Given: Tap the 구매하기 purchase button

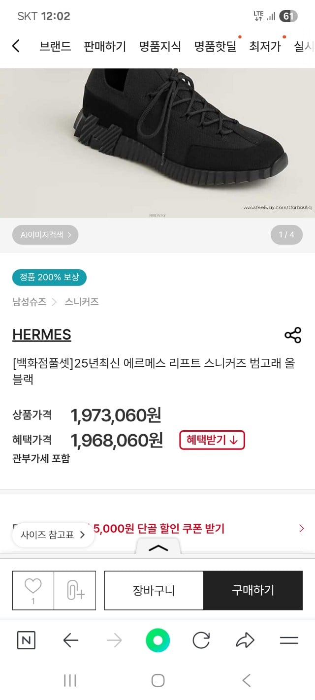Looking at the screenshot, I should click(253, 590).
